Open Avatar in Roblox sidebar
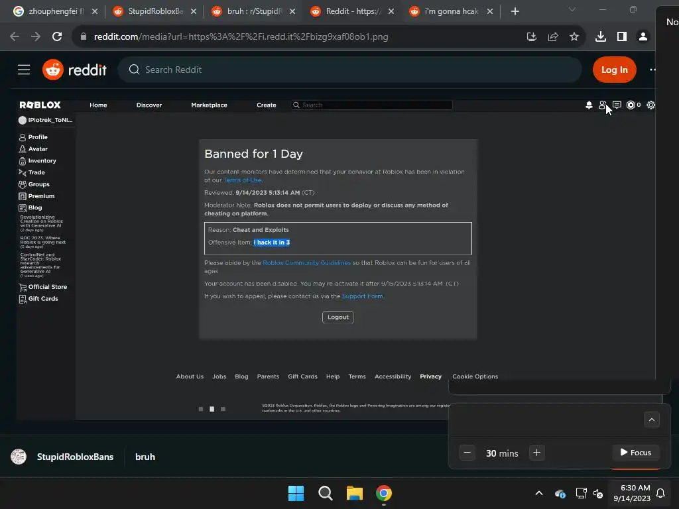 33,149
